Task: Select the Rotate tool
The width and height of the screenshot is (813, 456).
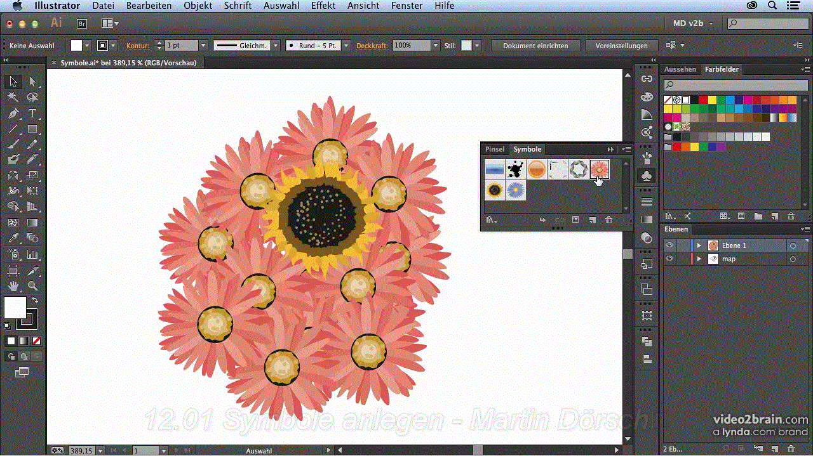Action: point(13,176)
